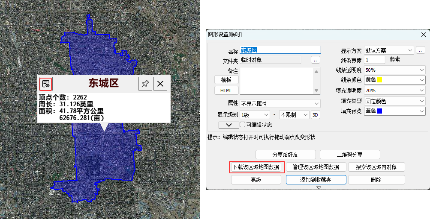This screenshot has width=430, height=219.
Task: Click the 东城区 title in the popup
Action: (103, 83)
